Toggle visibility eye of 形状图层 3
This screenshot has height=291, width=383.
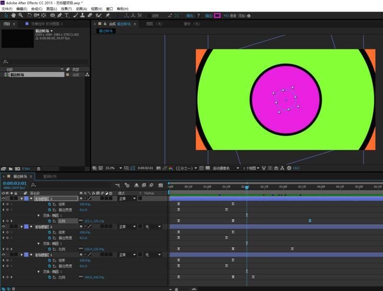click(4, 198)
